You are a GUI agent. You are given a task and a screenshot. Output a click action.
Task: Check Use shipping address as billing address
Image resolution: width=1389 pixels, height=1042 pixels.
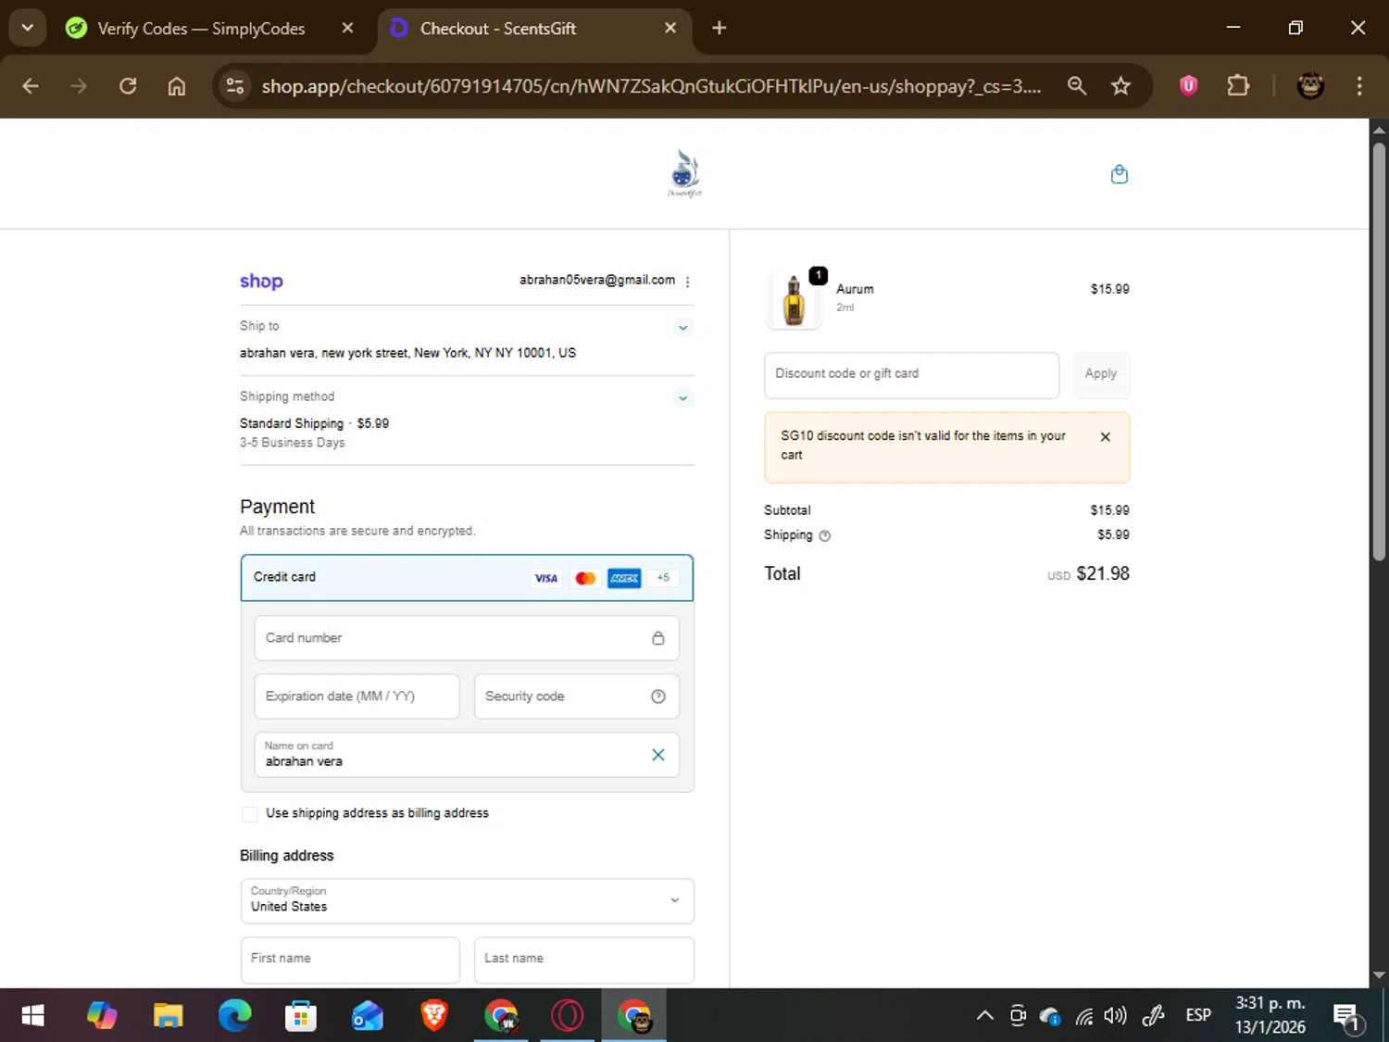point(250,814)
